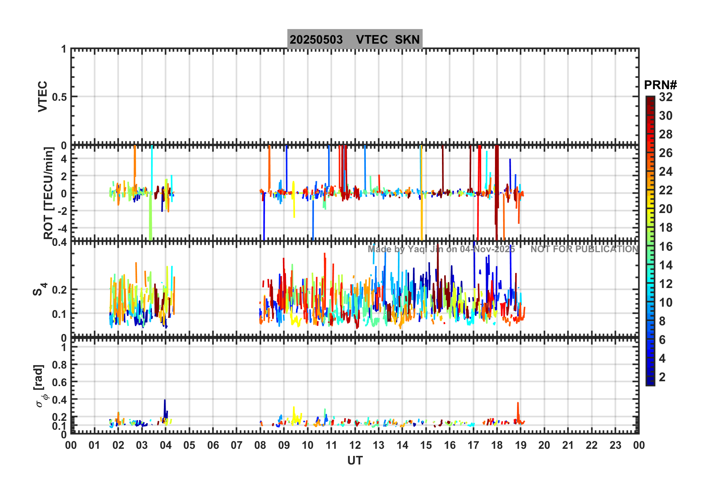Select PRN colorbar label "14"
This screenshot has width=710, height=482.
coord(666,265)
